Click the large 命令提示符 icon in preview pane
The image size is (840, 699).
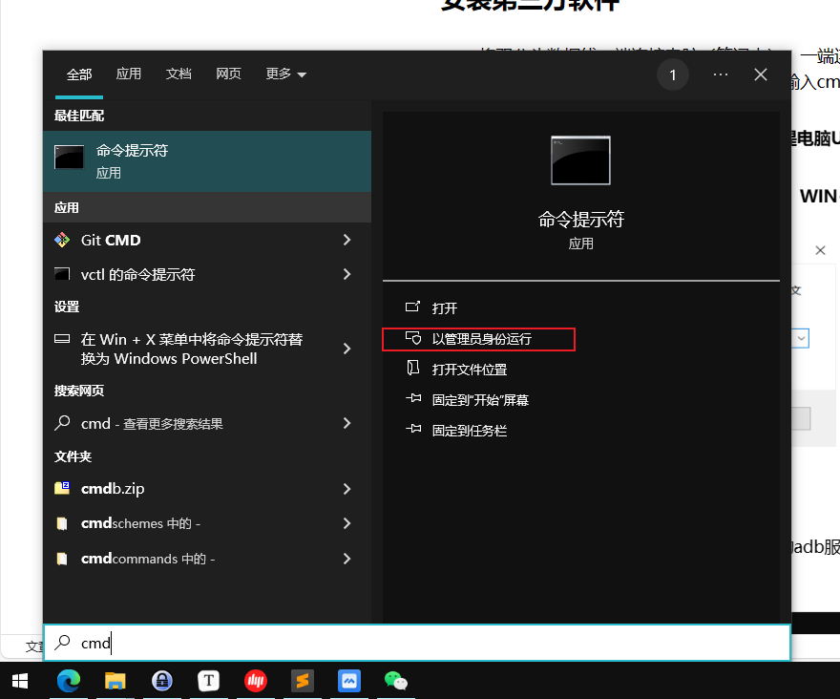[x=580, y=159]
